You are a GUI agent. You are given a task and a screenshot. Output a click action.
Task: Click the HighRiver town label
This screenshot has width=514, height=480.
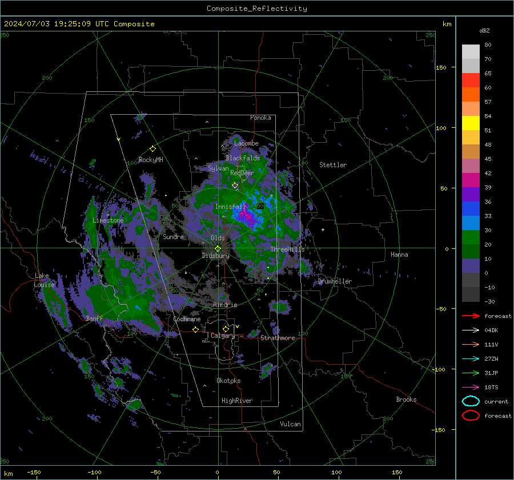coord(237,401)
